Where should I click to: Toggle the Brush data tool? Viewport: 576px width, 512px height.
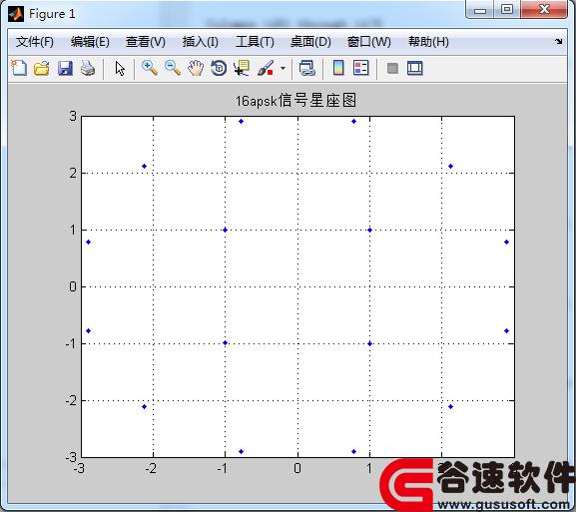pyautogui.click(x=266, y=68)
